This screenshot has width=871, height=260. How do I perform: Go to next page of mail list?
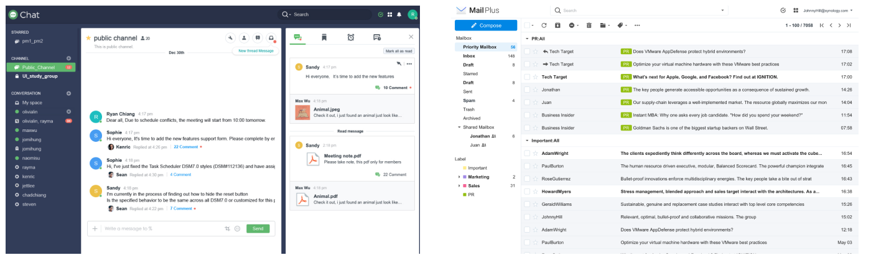pos(840,26)
